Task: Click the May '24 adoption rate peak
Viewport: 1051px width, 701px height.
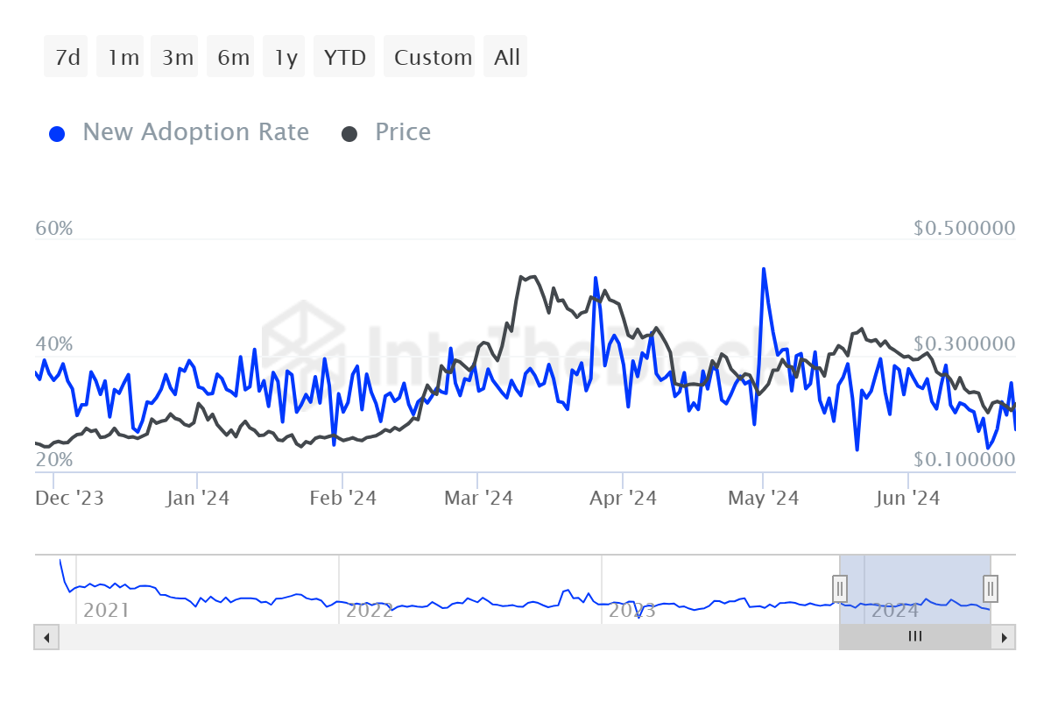Action: [x=764, y=269]
